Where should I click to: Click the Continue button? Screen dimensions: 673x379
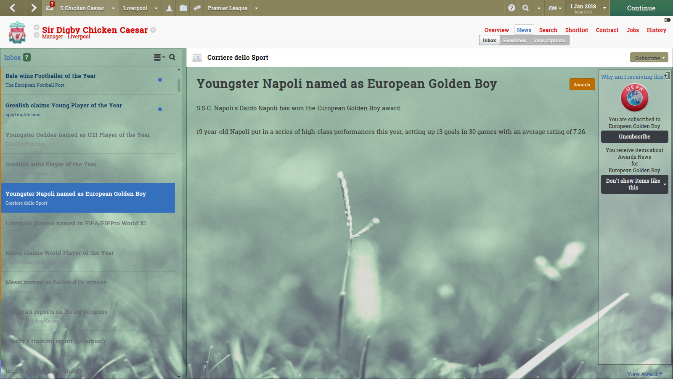tap(641, 8)
